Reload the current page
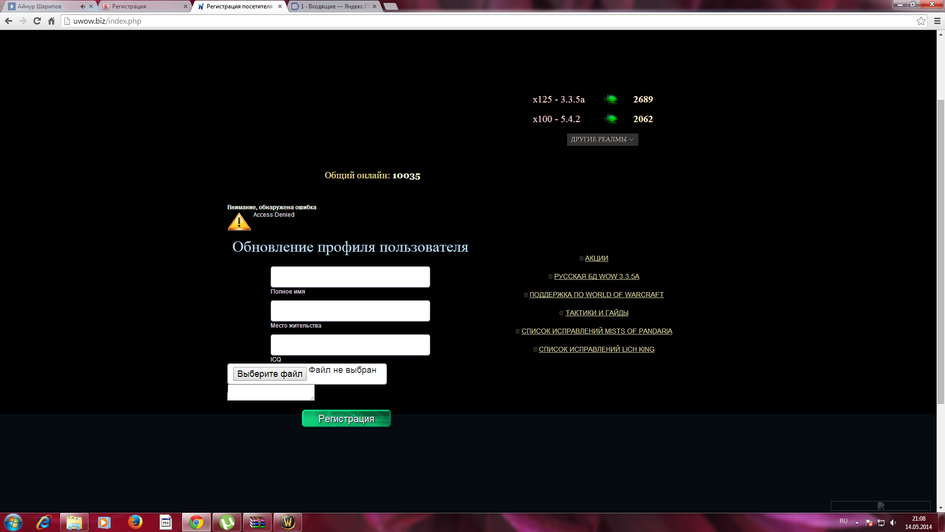 click(37, 21)
